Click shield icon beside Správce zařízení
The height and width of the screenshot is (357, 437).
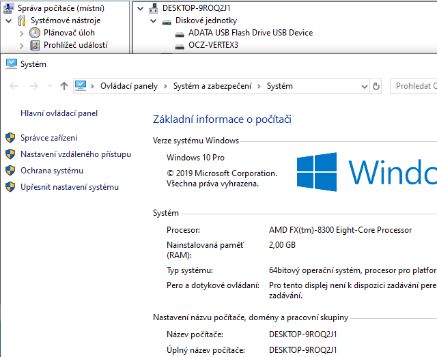click(10, 138)
